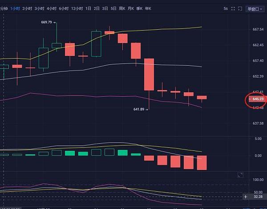
Task: Click the plus icon beside 32.28
Action: point(246,196)
